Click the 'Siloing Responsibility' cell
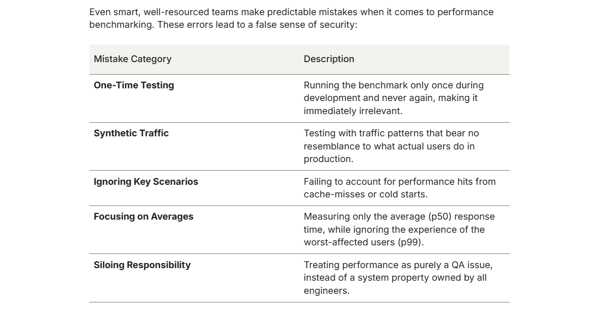The height and width of the screenshot is (312, 607). (142, 265)
